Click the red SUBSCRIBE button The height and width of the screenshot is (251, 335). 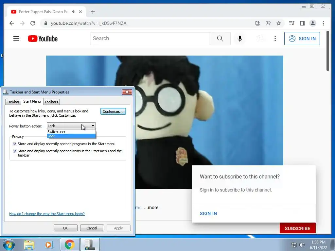(x=297, y=228)
